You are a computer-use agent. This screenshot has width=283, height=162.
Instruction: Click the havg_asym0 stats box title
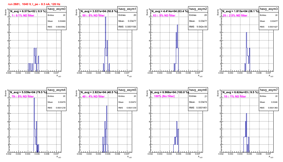coord(57,9)
